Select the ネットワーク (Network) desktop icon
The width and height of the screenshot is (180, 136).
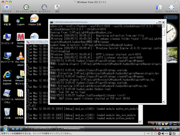coord(7,58)
